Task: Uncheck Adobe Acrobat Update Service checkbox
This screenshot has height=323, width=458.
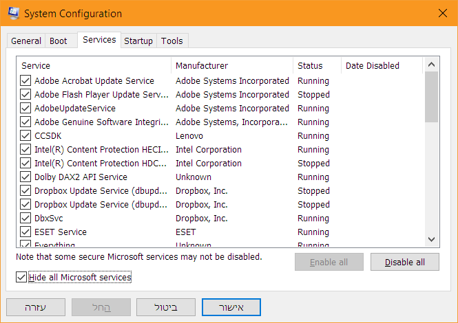Action: coord(25,80)
